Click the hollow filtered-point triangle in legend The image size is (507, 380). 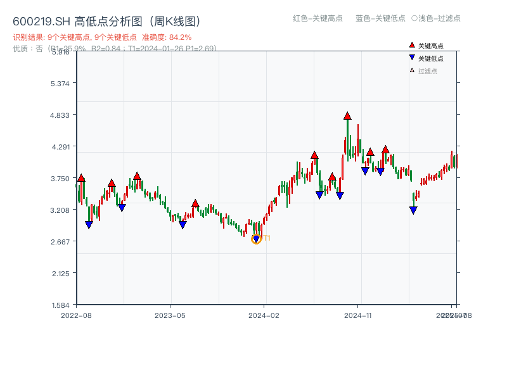(x=412, y=70)
